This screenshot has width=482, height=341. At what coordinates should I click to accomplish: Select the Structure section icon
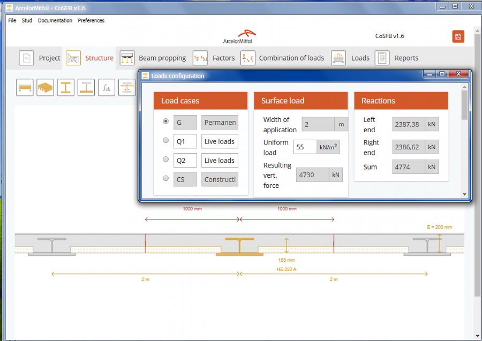click(73, 58)
